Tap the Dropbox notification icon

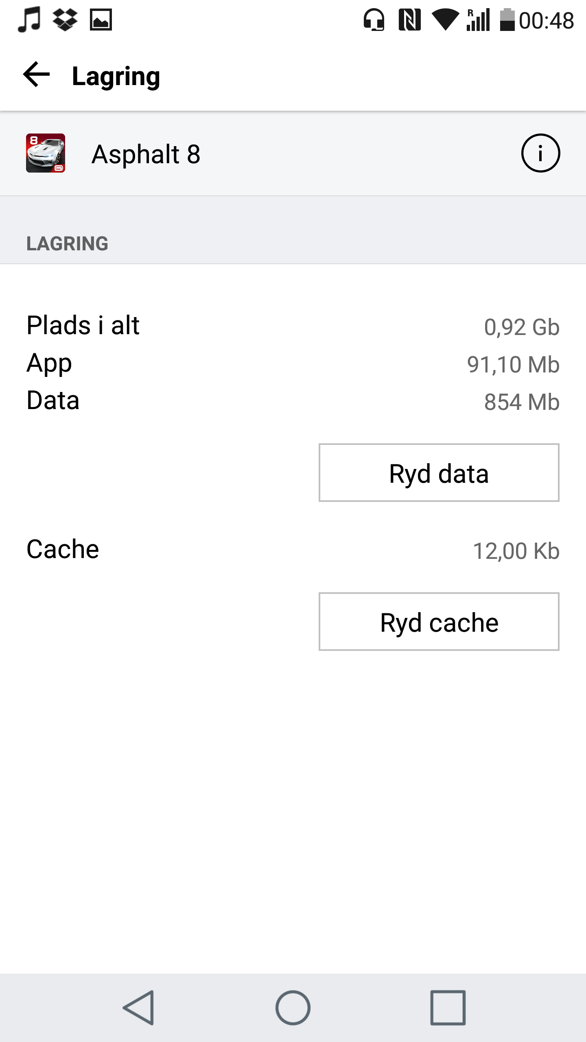point(65,20)
